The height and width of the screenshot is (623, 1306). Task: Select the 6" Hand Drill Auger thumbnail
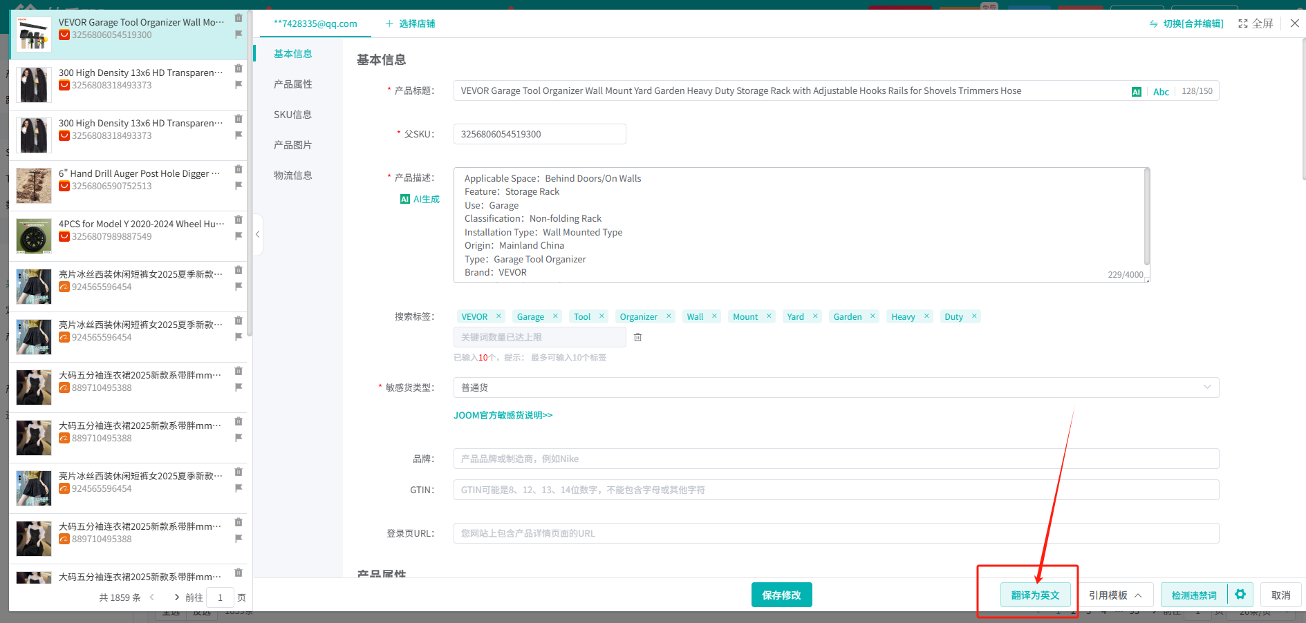click(x=34, y=186)
